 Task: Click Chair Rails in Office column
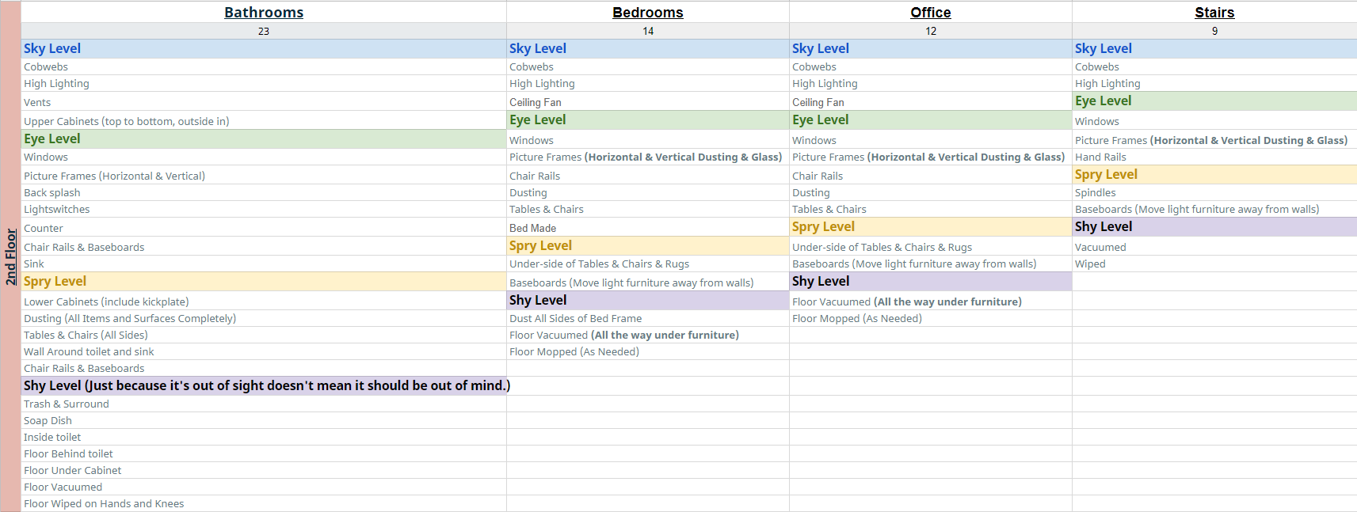coord(931,176)
